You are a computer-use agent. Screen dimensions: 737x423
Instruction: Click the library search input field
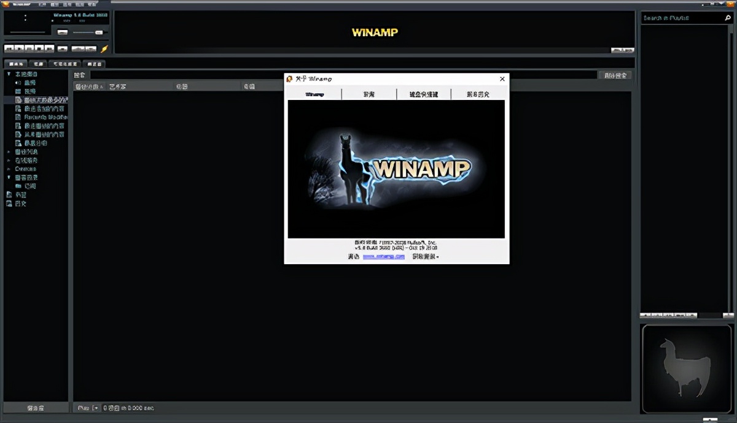pyautogui.click(x=343, y=75)
